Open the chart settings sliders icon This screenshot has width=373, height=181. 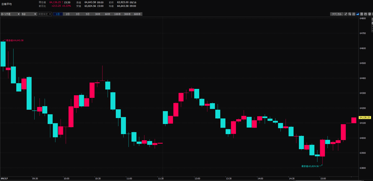[x=354, y=14]
